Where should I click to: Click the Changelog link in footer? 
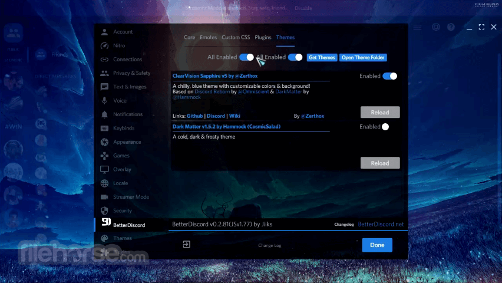point(344,225)
